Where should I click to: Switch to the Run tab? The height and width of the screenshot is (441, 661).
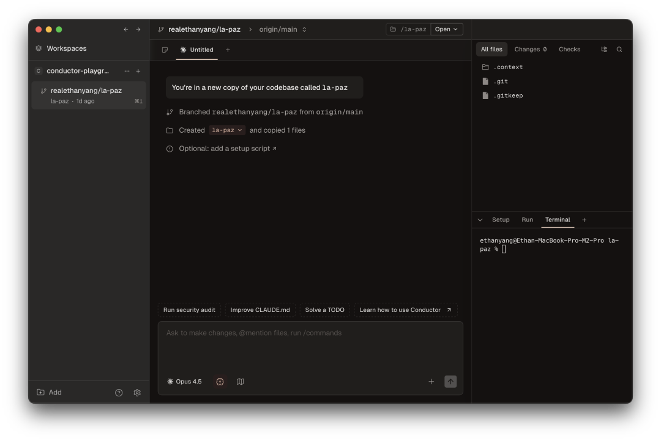pyautogui.click(x=528, y=220)
